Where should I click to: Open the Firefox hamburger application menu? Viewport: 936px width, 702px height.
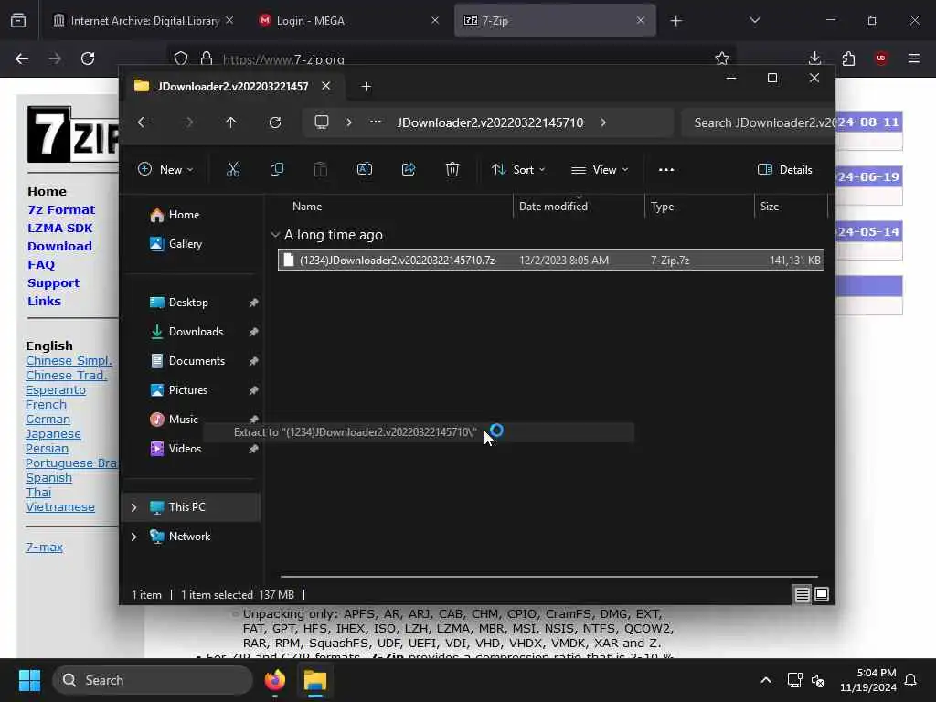(x=914, y=58)
